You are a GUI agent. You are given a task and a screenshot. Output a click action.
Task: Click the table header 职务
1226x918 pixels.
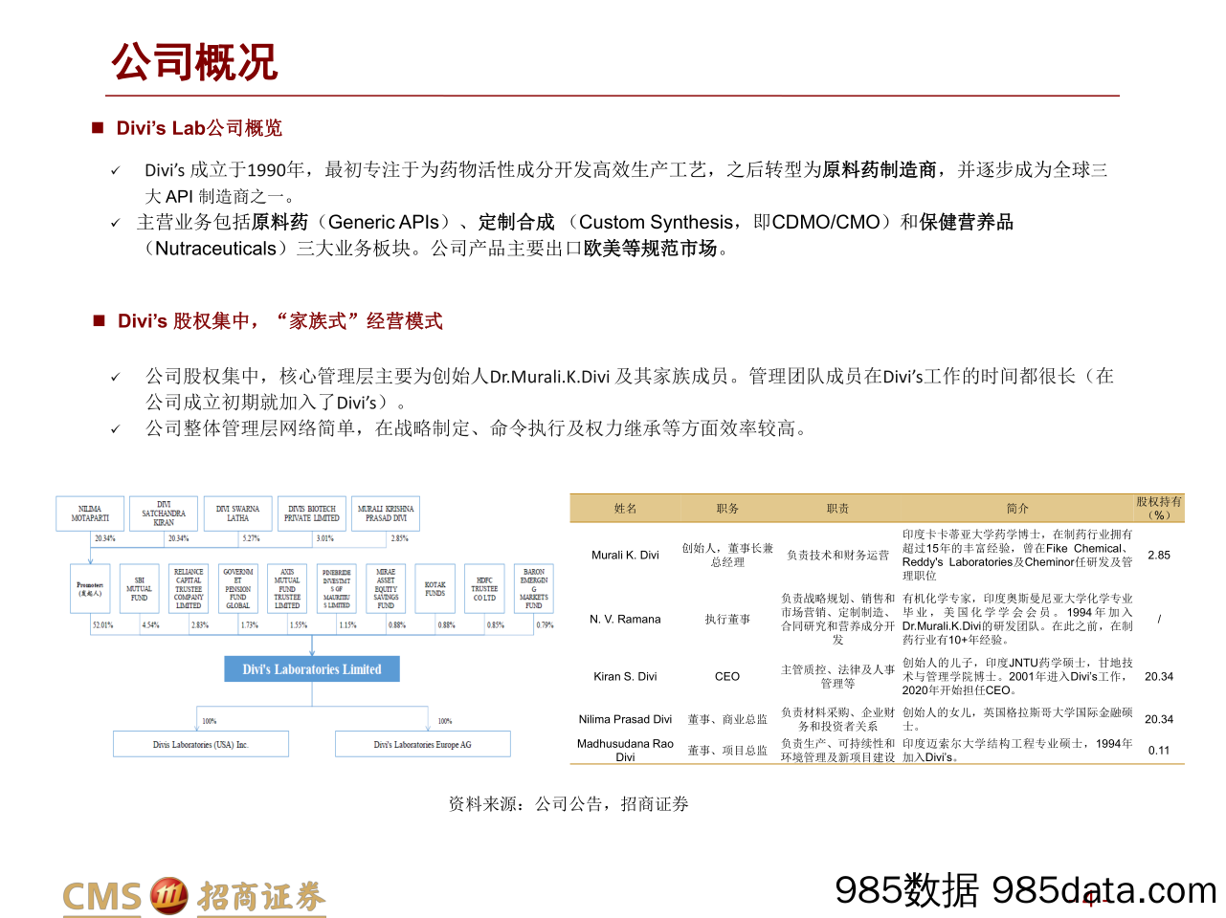click(x=727, y=509)
